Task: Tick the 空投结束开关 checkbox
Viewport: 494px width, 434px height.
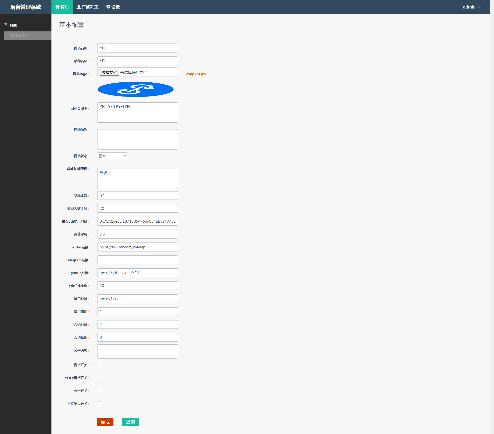Action: click(x=99, y=403)
